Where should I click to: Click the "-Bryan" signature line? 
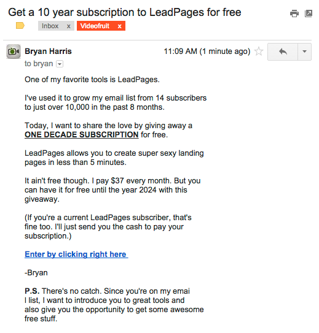point(36,273)
